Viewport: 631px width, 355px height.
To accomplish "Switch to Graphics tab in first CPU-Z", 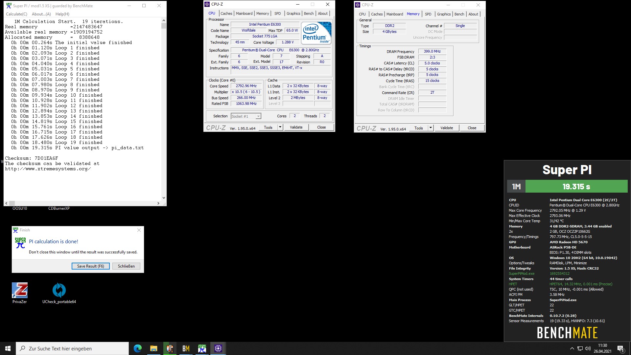I will [293, 13].
